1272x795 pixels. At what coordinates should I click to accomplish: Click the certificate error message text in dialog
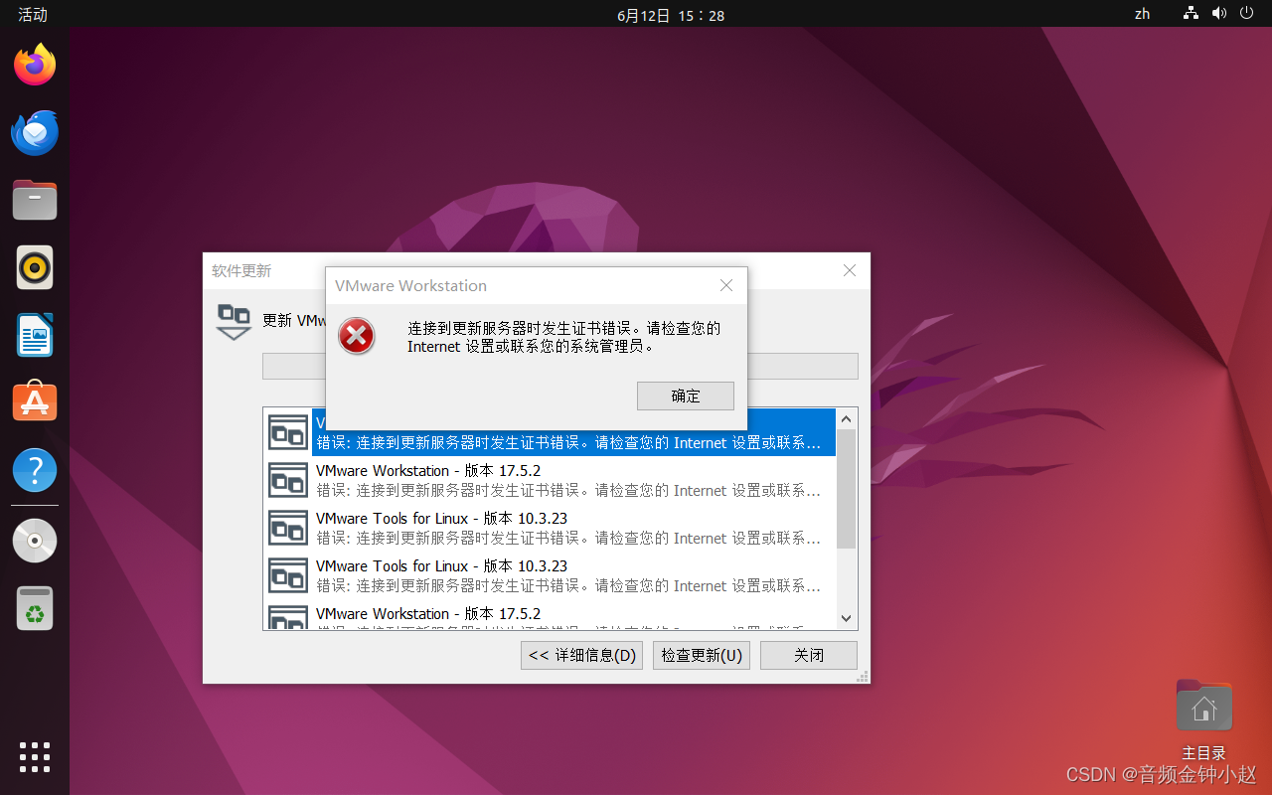click(x=563, y=337)
